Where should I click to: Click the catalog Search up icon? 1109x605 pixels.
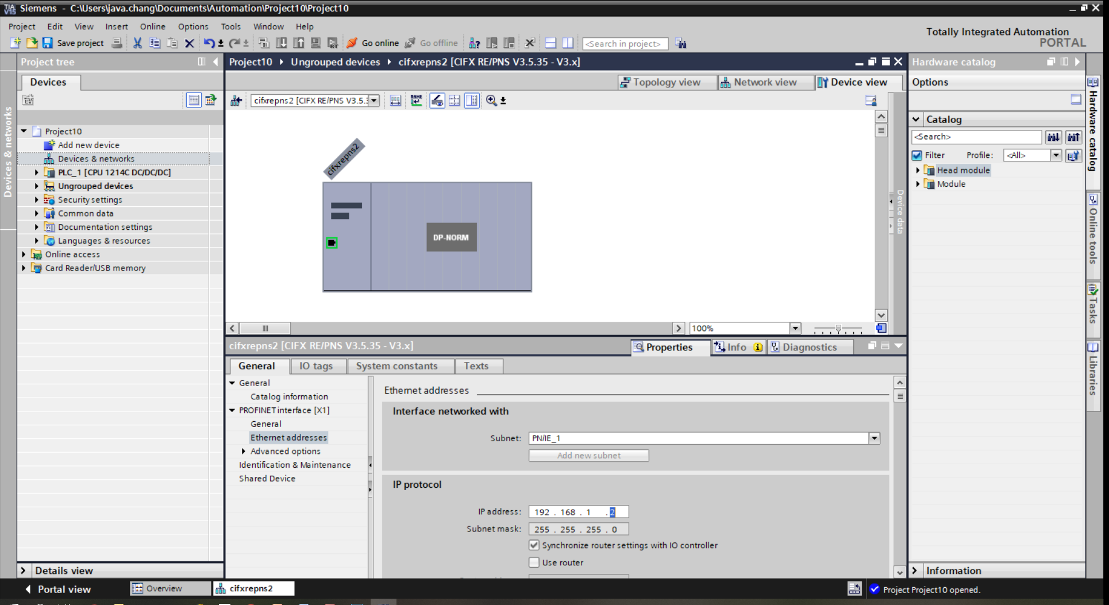coord(1073,137)
